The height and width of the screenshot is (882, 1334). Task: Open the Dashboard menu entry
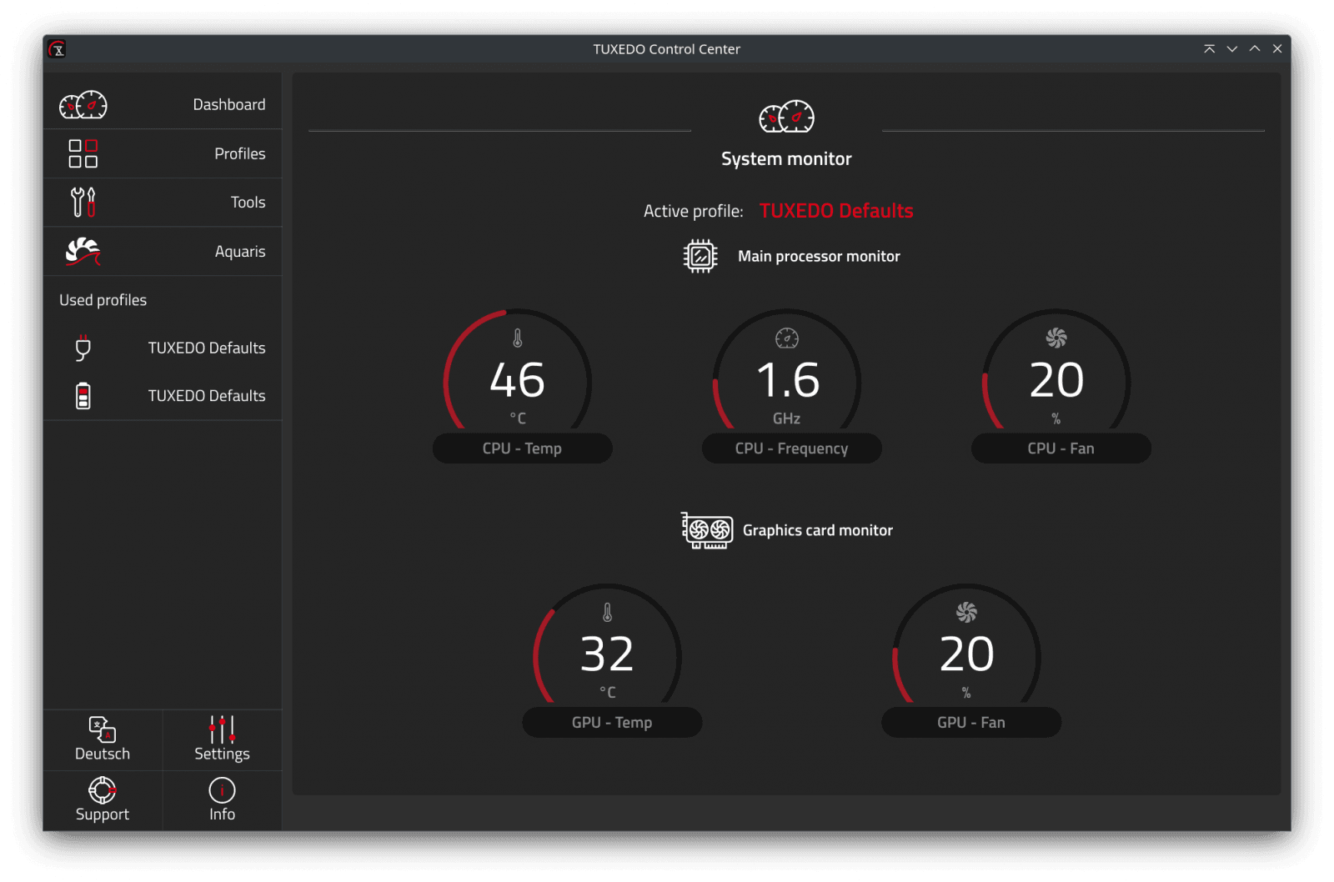coord(163,105)
